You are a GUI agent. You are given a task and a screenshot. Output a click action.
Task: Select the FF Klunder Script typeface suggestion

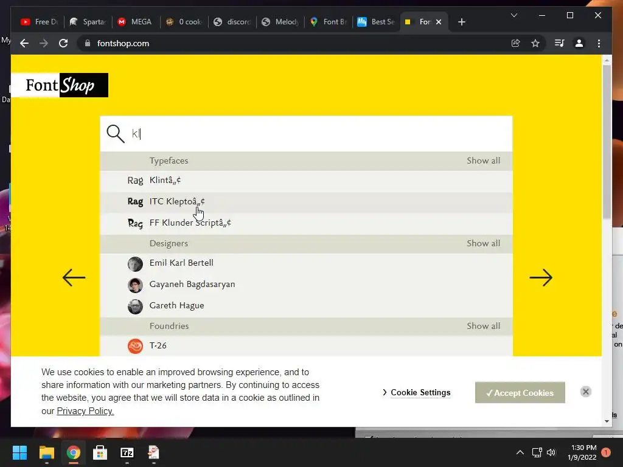point(306,223)
